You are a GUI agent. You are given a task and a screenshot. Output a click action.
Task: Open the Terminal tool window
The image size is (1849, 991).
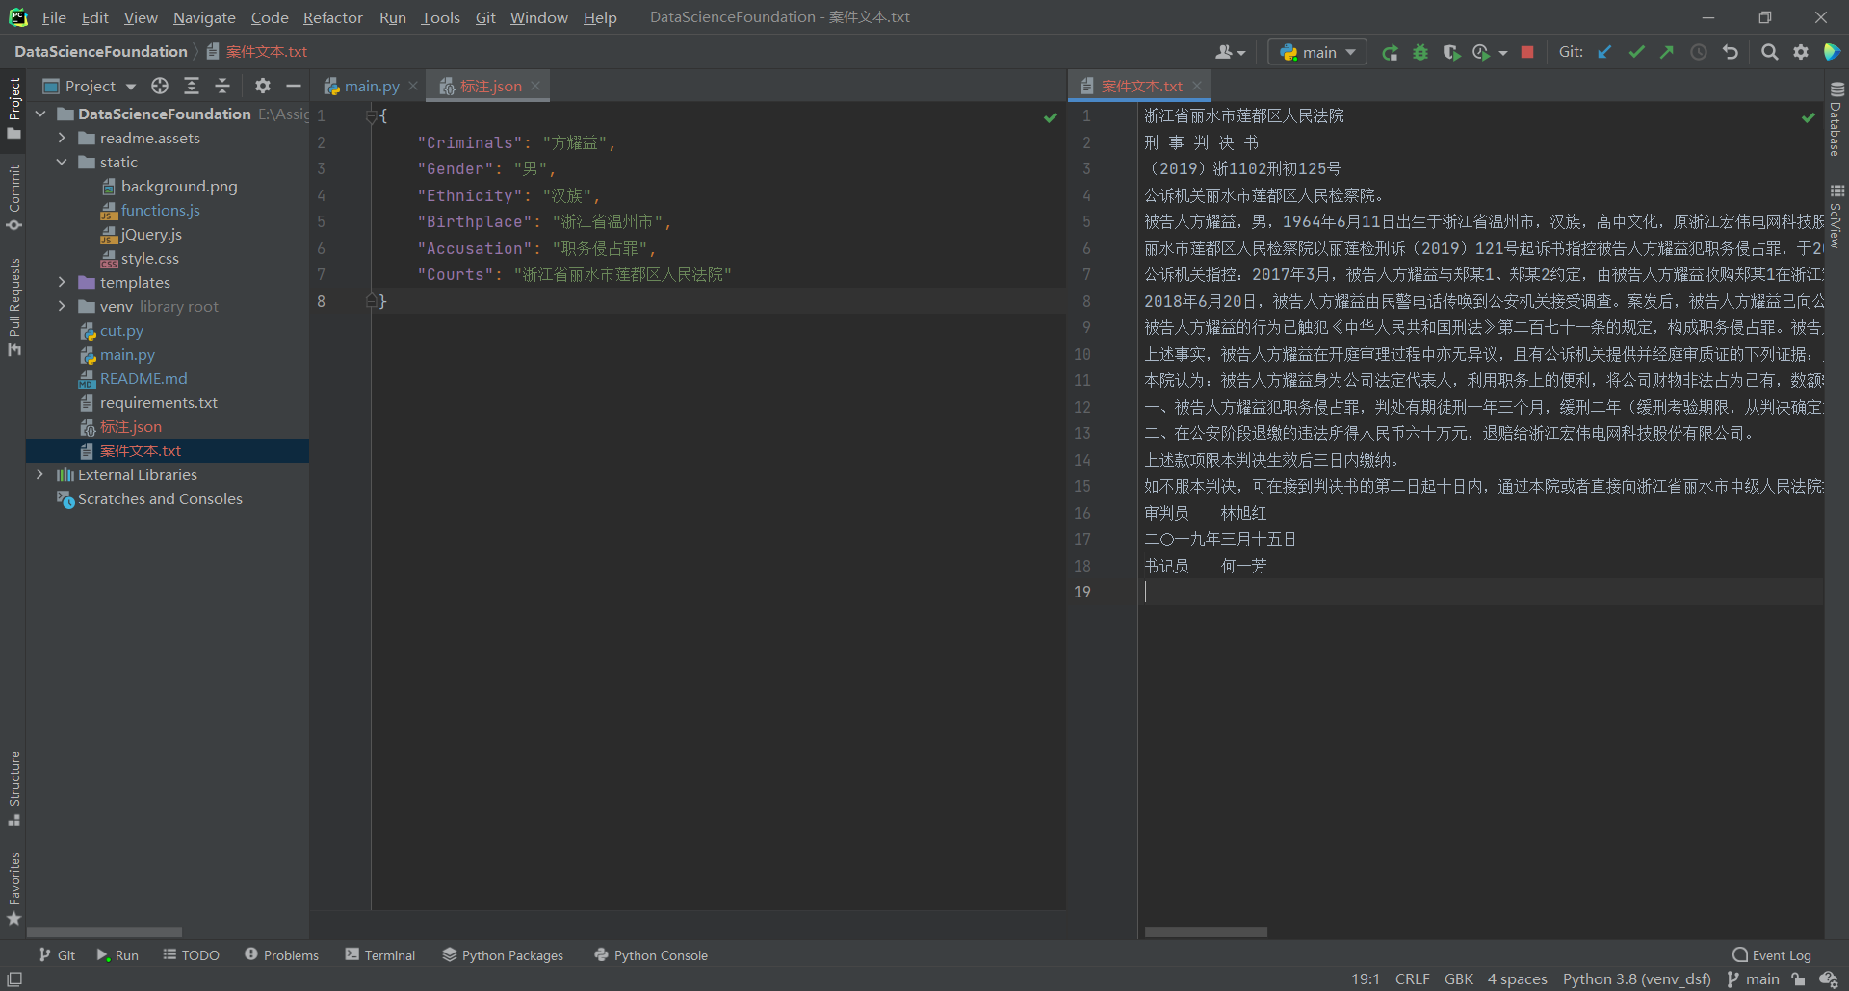(x=380, y=954)
